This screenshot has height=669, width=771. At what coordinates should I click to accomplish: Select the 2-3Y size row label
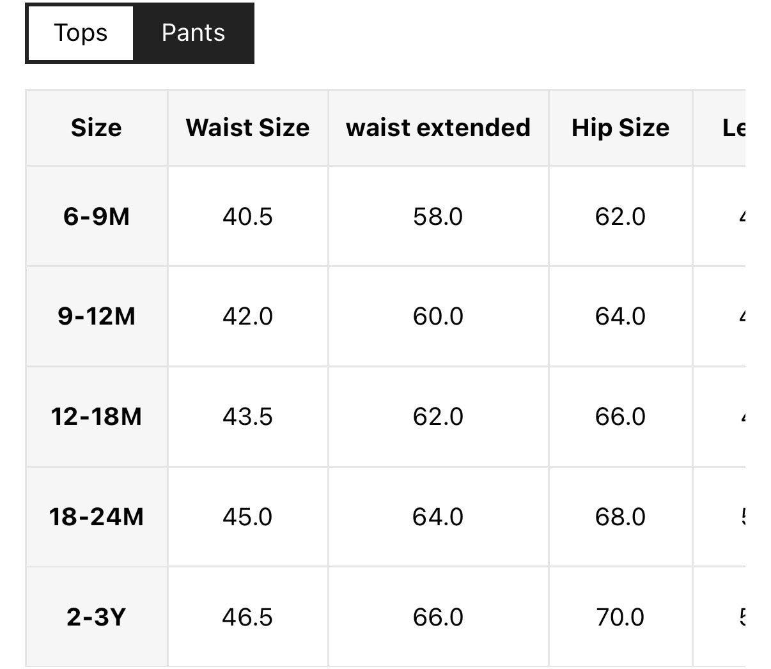click(97, 617)
